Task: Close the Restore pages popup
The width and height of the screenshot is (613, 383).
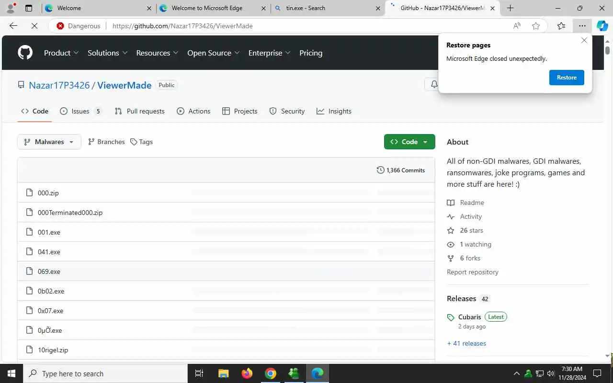Action: (x=584, y=40)
